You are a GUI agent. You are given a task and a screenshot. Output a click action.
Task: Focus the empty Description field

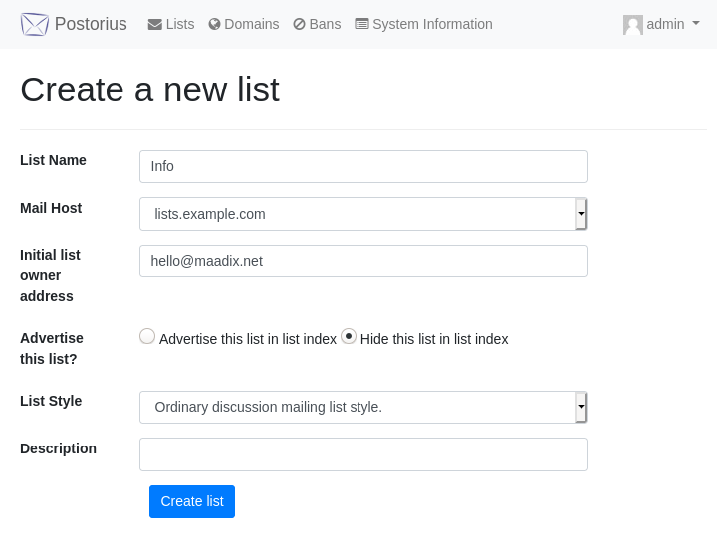tap(363, 454)
